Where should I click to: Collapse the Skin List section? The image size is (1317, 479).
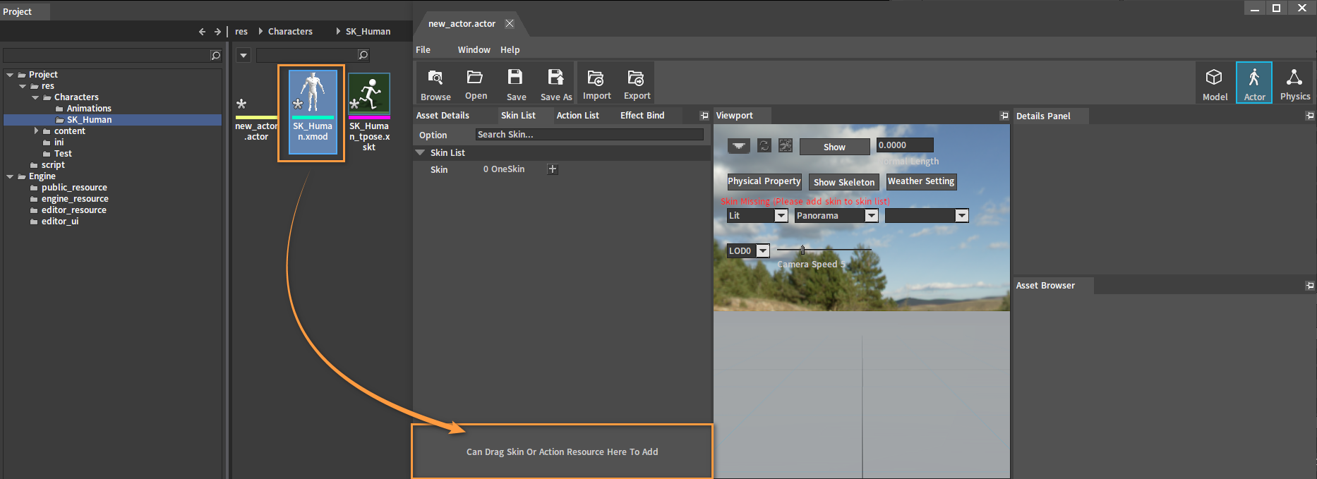pos(421,152)
